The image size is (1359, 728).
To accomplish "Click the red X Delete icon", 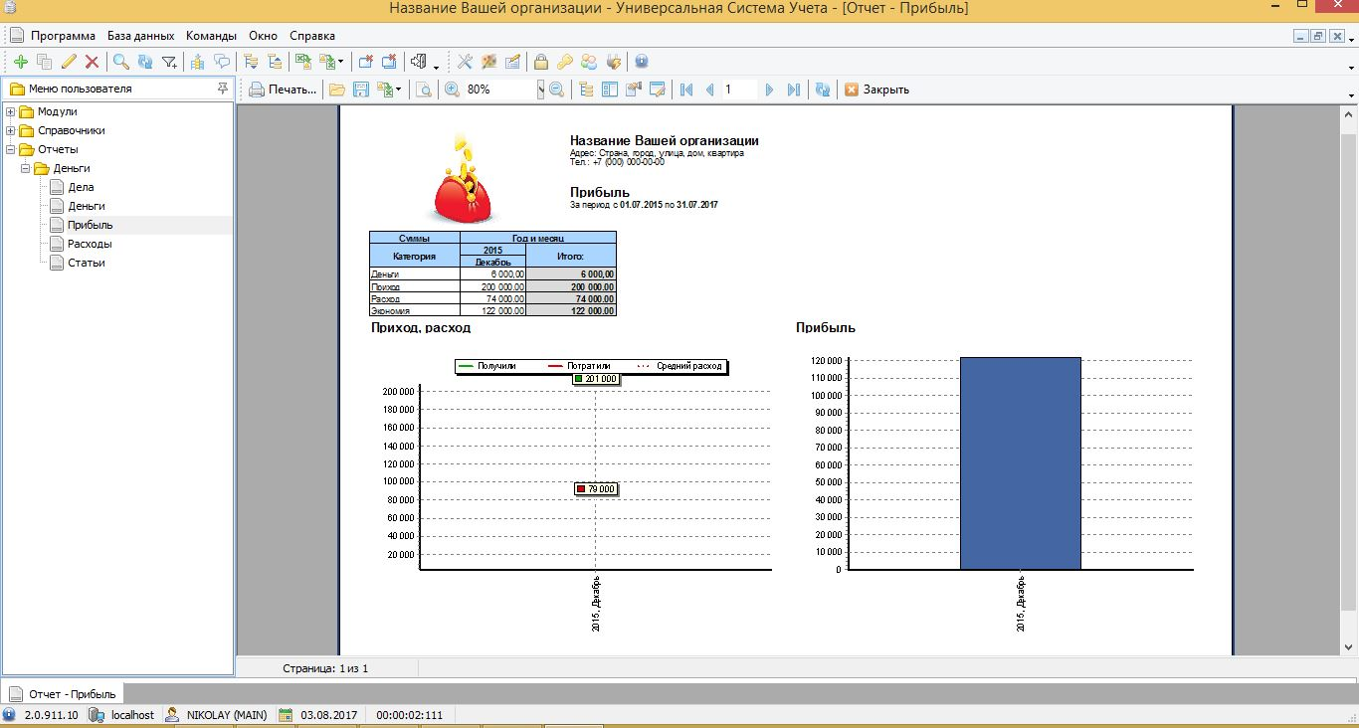I will [x=93, y=62].
